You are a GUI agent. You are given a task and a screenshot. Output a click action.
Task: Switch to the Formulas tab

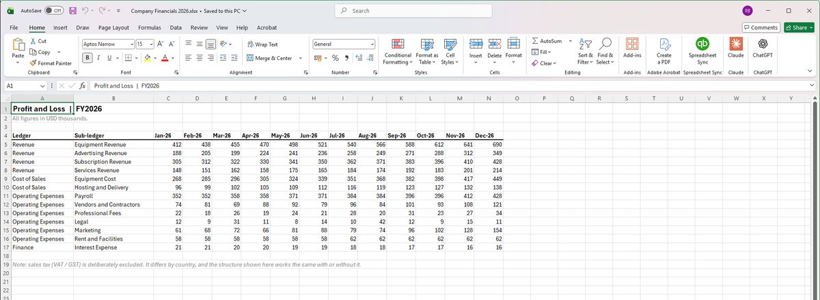[x=150, y=27]
